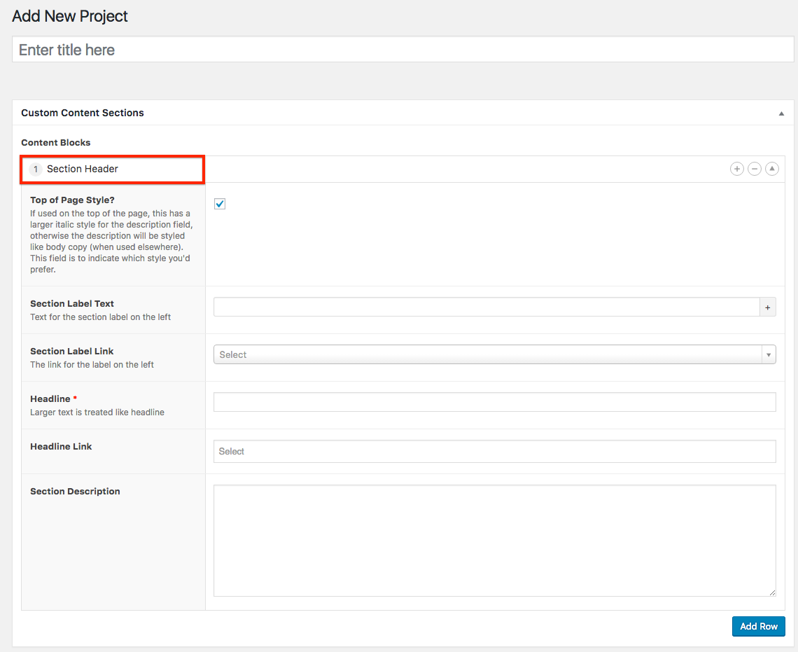Click the remove layout minus icon

click(x=754, y=169)
